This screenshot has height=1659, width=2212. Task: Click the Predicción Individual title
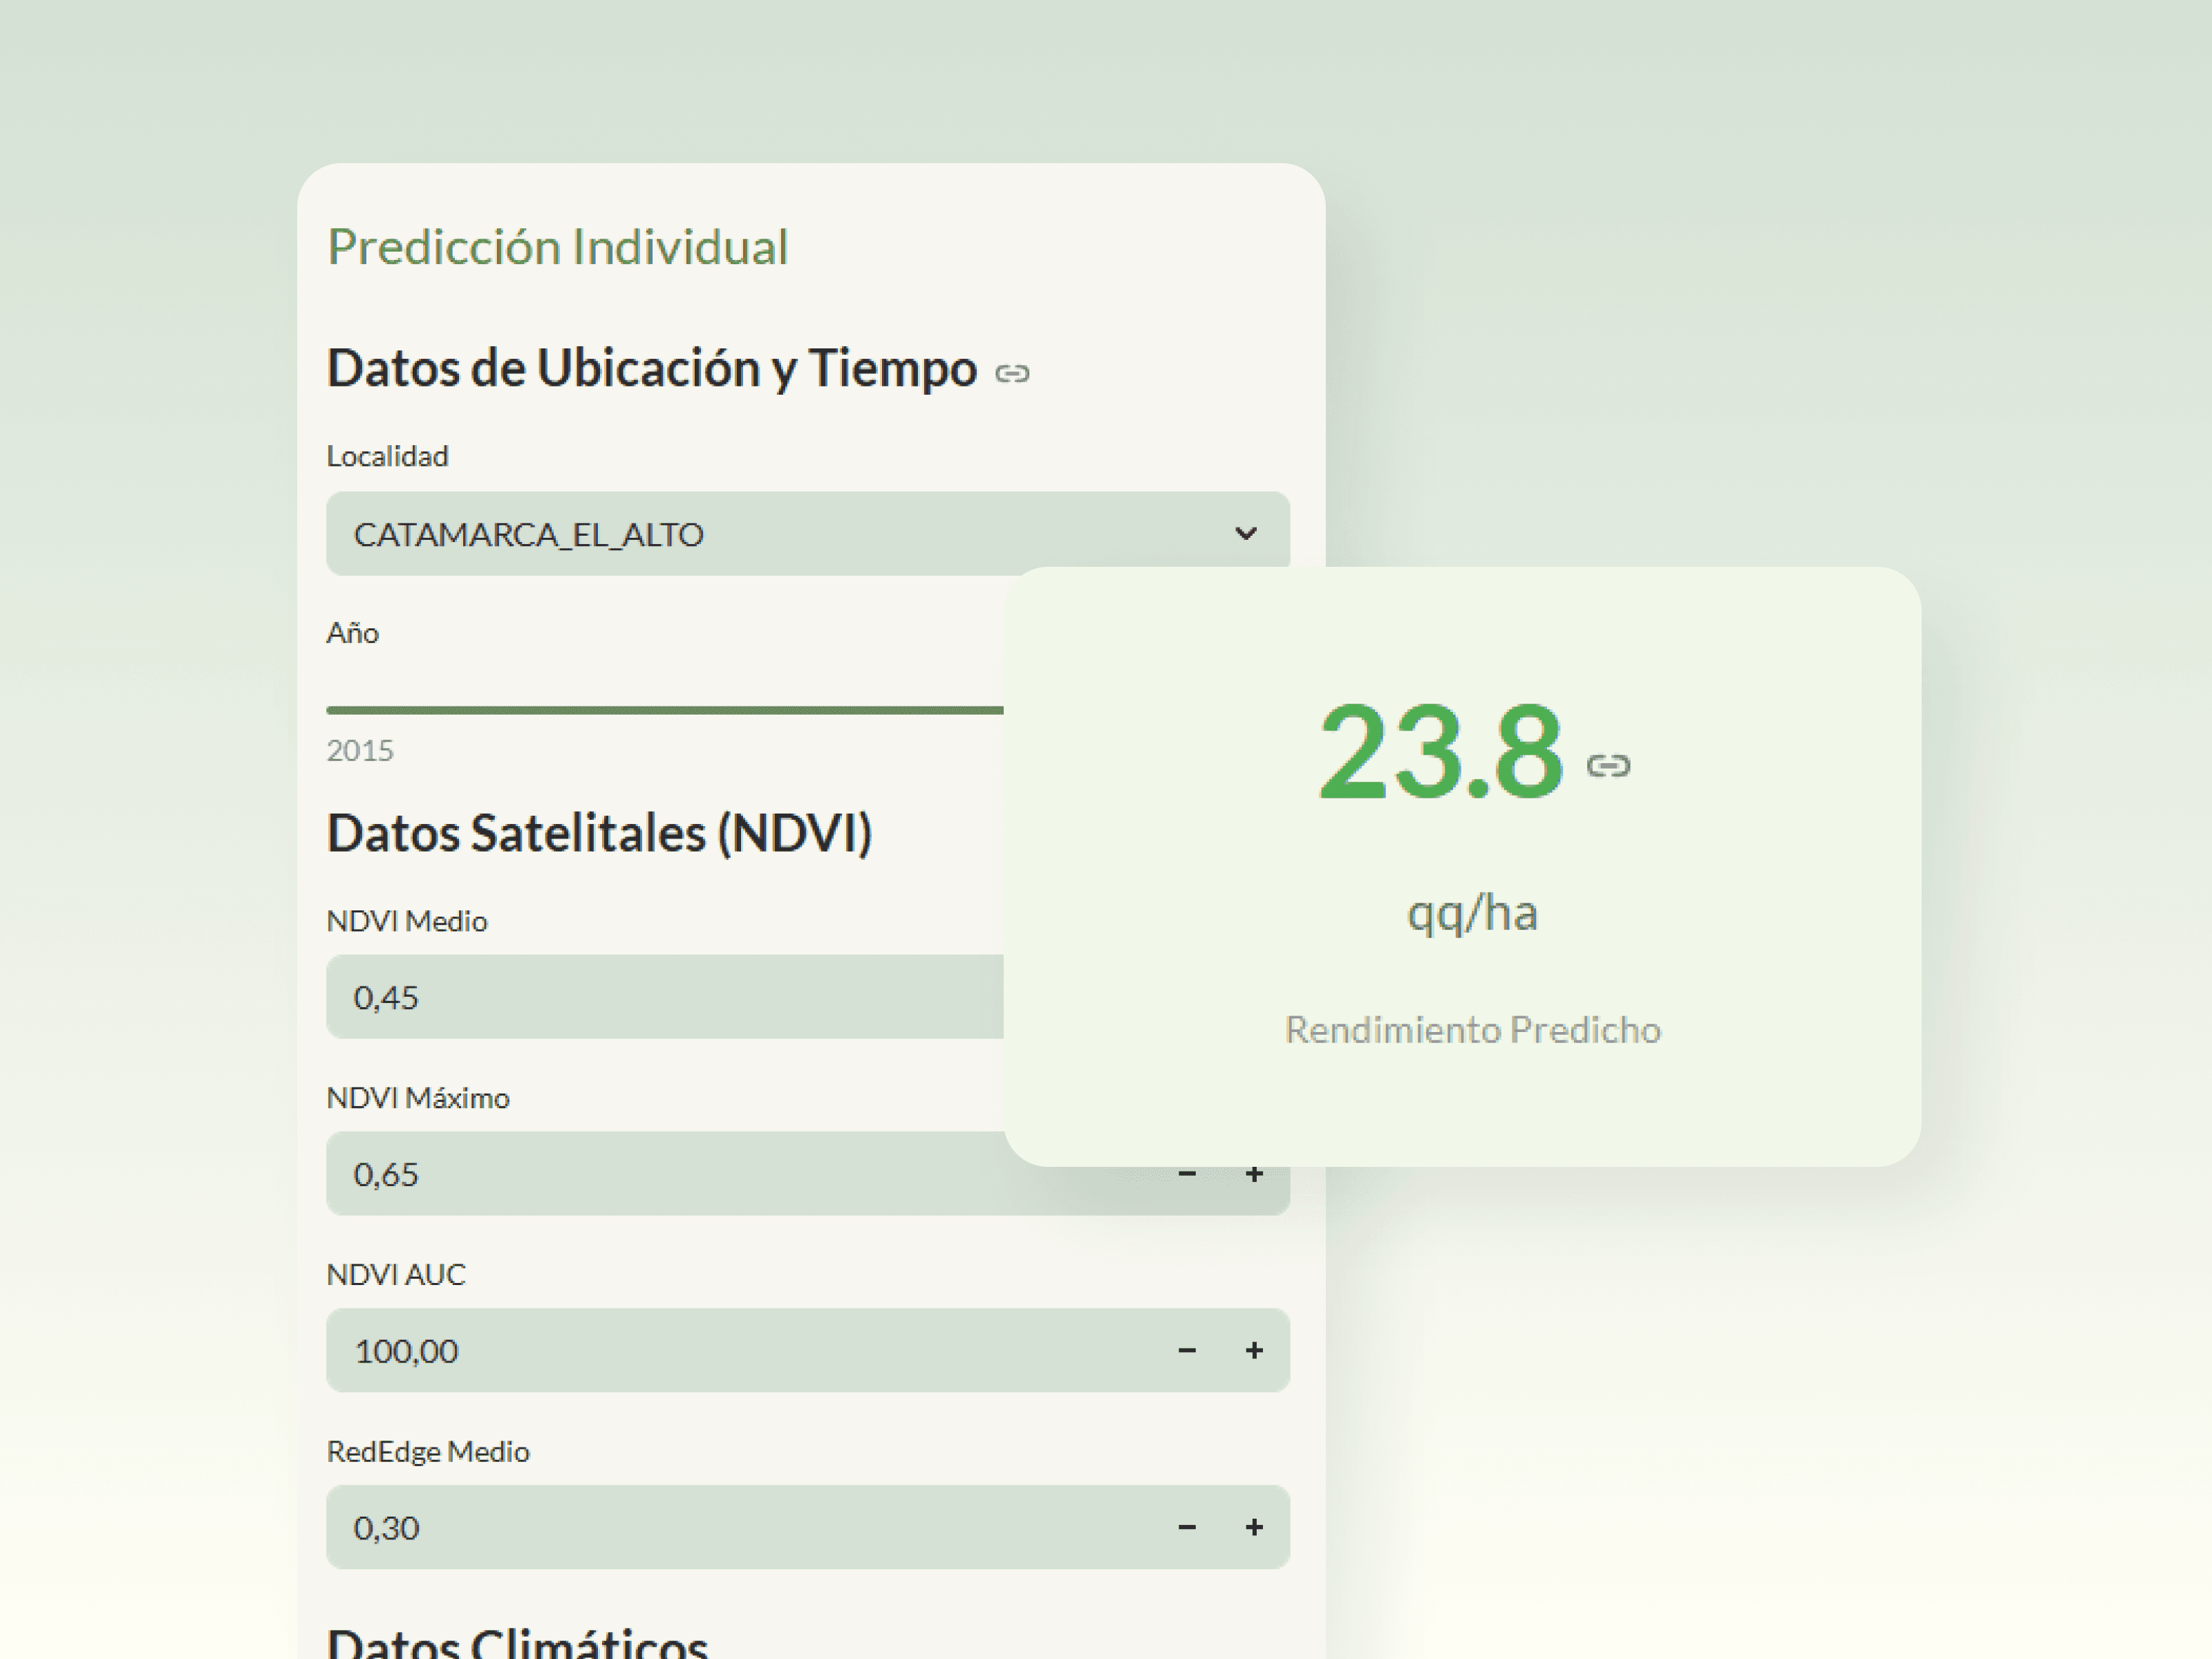click(x=558, y=247)
